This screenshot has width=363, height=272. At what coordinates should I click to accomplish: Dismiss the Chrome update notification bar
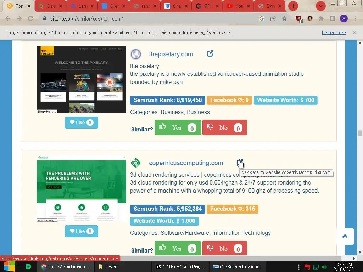point(354,33)
